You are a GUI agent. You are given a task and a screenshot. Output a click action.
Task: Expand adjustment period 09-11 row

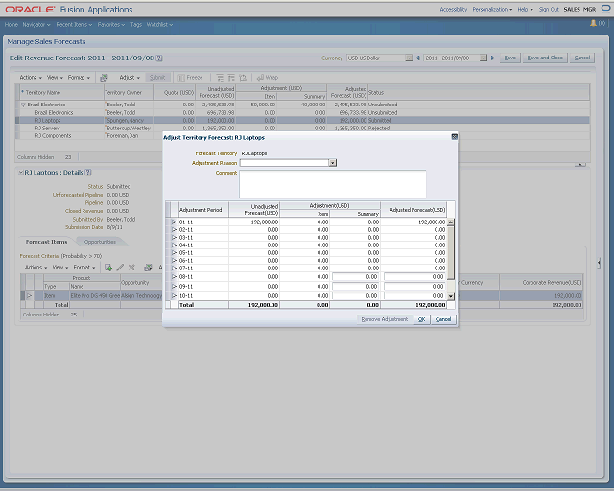click(175, 286)
